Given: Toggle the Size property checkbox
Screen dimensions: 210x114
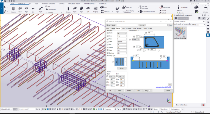Looking at the screenshot, I should [x=108, y=45].
